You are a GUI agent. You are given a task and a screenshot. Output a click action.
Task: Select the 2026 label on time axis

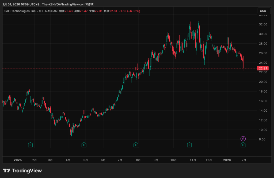click(x=227, y=160)
